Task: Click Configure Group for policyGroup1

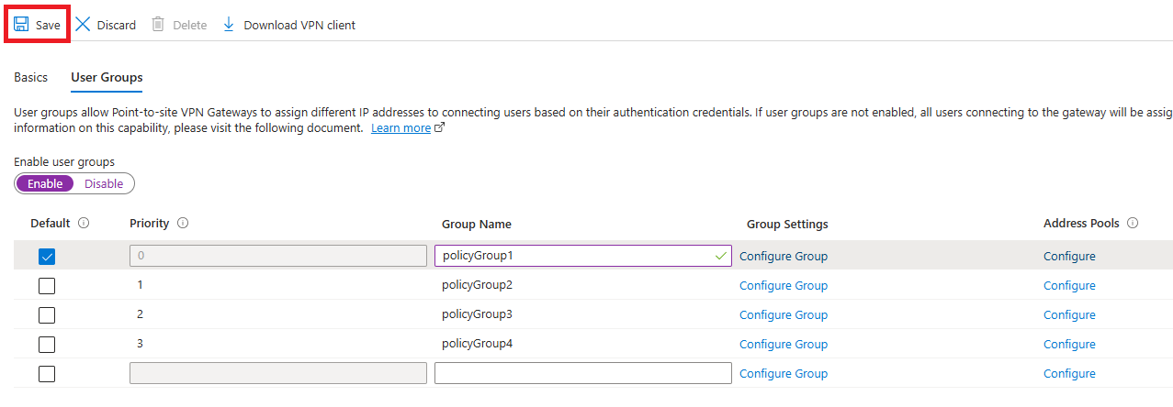Action: pyautogui.click(x=784, y=256)
